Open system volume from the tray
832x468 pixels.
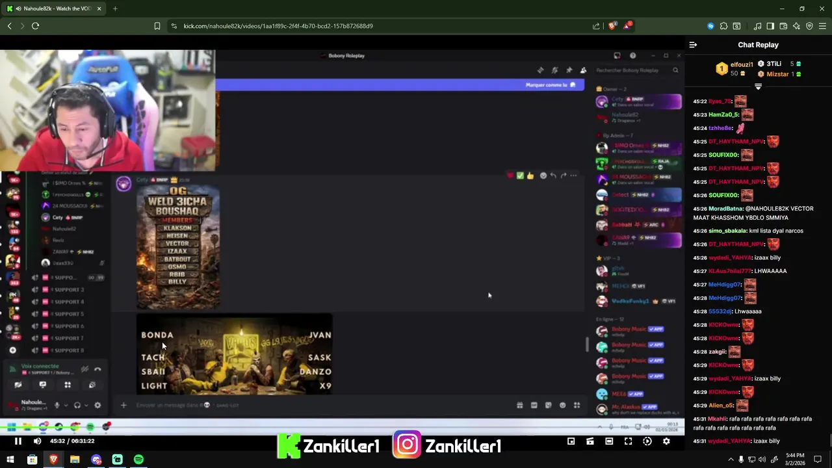(761, 460)
